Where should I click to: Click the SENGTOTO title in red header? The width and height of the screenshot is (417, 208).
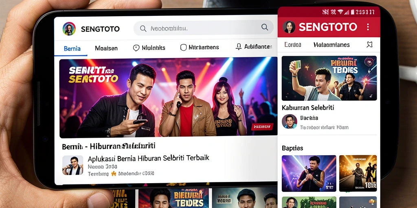(328, 27)
